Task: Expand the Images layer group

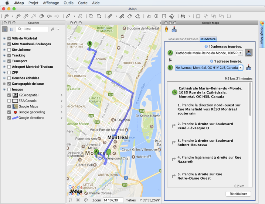Action: pyautogui.click(x=4, y=89)
